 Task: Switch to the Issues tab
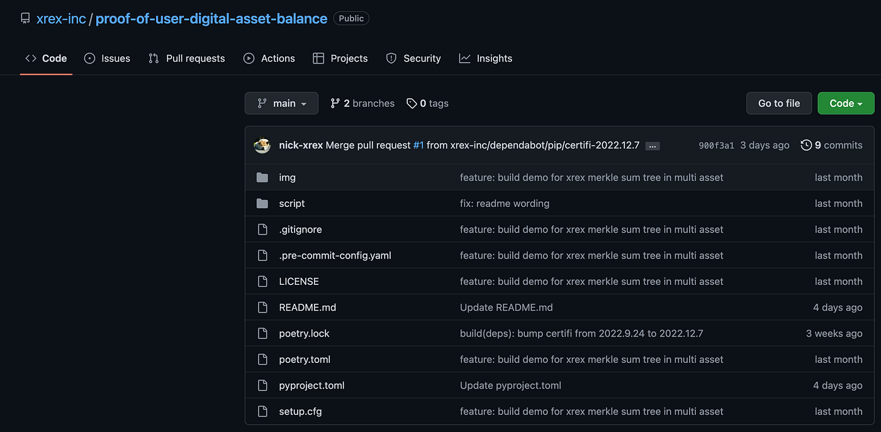107,58
